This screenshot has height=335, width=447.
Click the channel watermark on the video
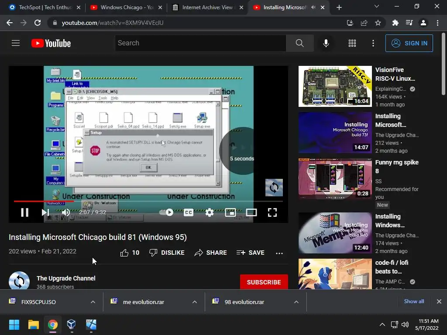(274, 188)
